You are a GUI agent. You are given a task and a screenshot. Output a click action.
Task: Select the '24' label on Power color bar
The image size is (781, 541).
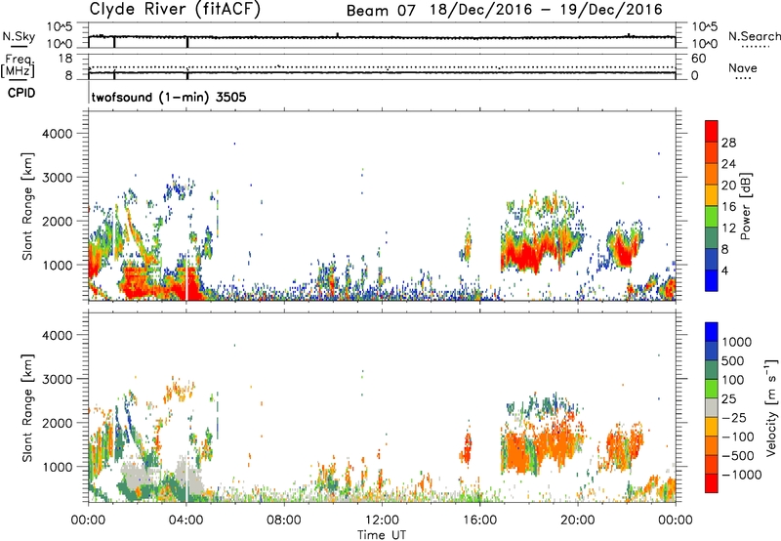[x=728, y=164]
